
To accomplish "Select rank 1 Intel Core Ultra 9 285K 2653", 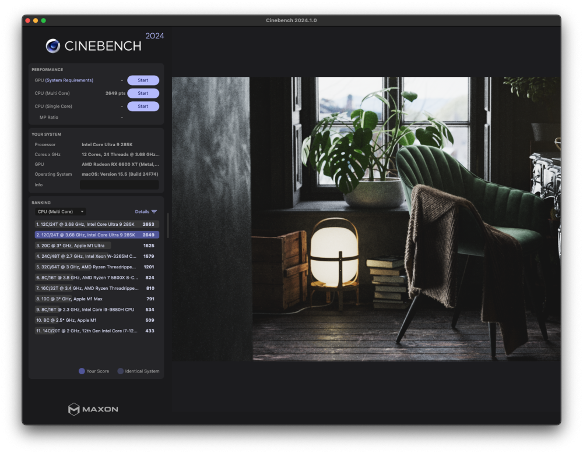I will 97,224.
